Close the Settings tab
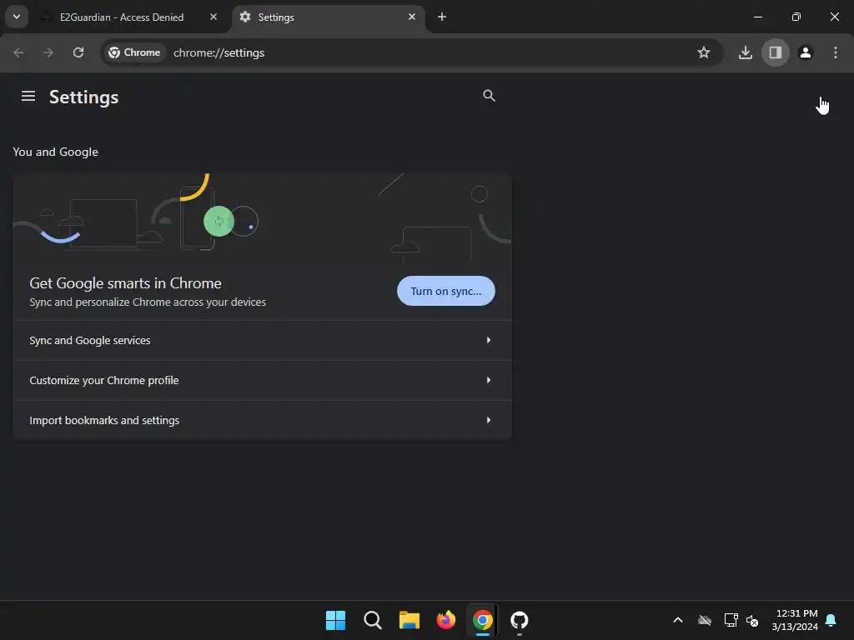The image size is (854, 640). point(412,17)
